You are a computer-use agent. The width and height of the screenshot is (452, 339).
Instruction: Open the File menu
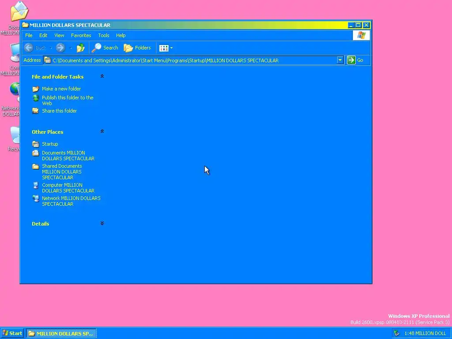(29, 35)
